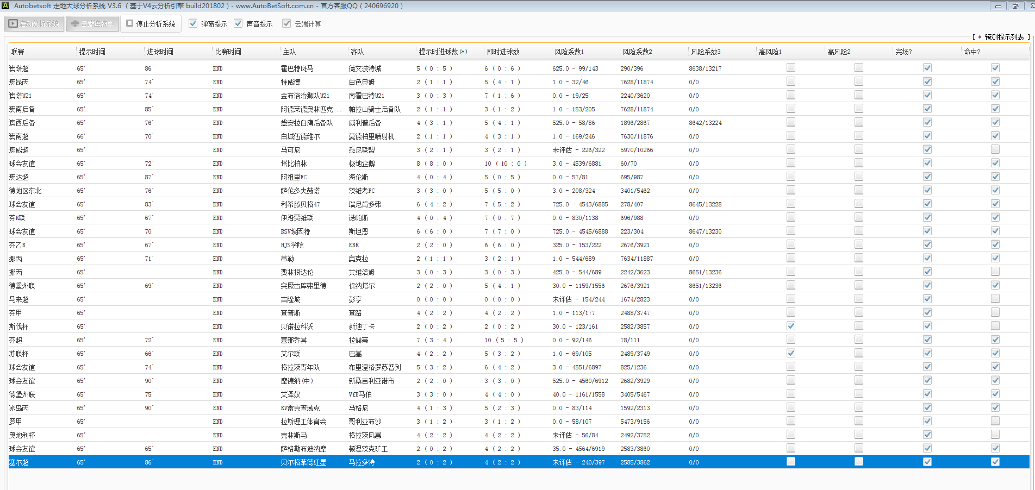Check the 命中? box for 马来超 row
Viewport: 1035px width, 490px height.
[995, 299]
